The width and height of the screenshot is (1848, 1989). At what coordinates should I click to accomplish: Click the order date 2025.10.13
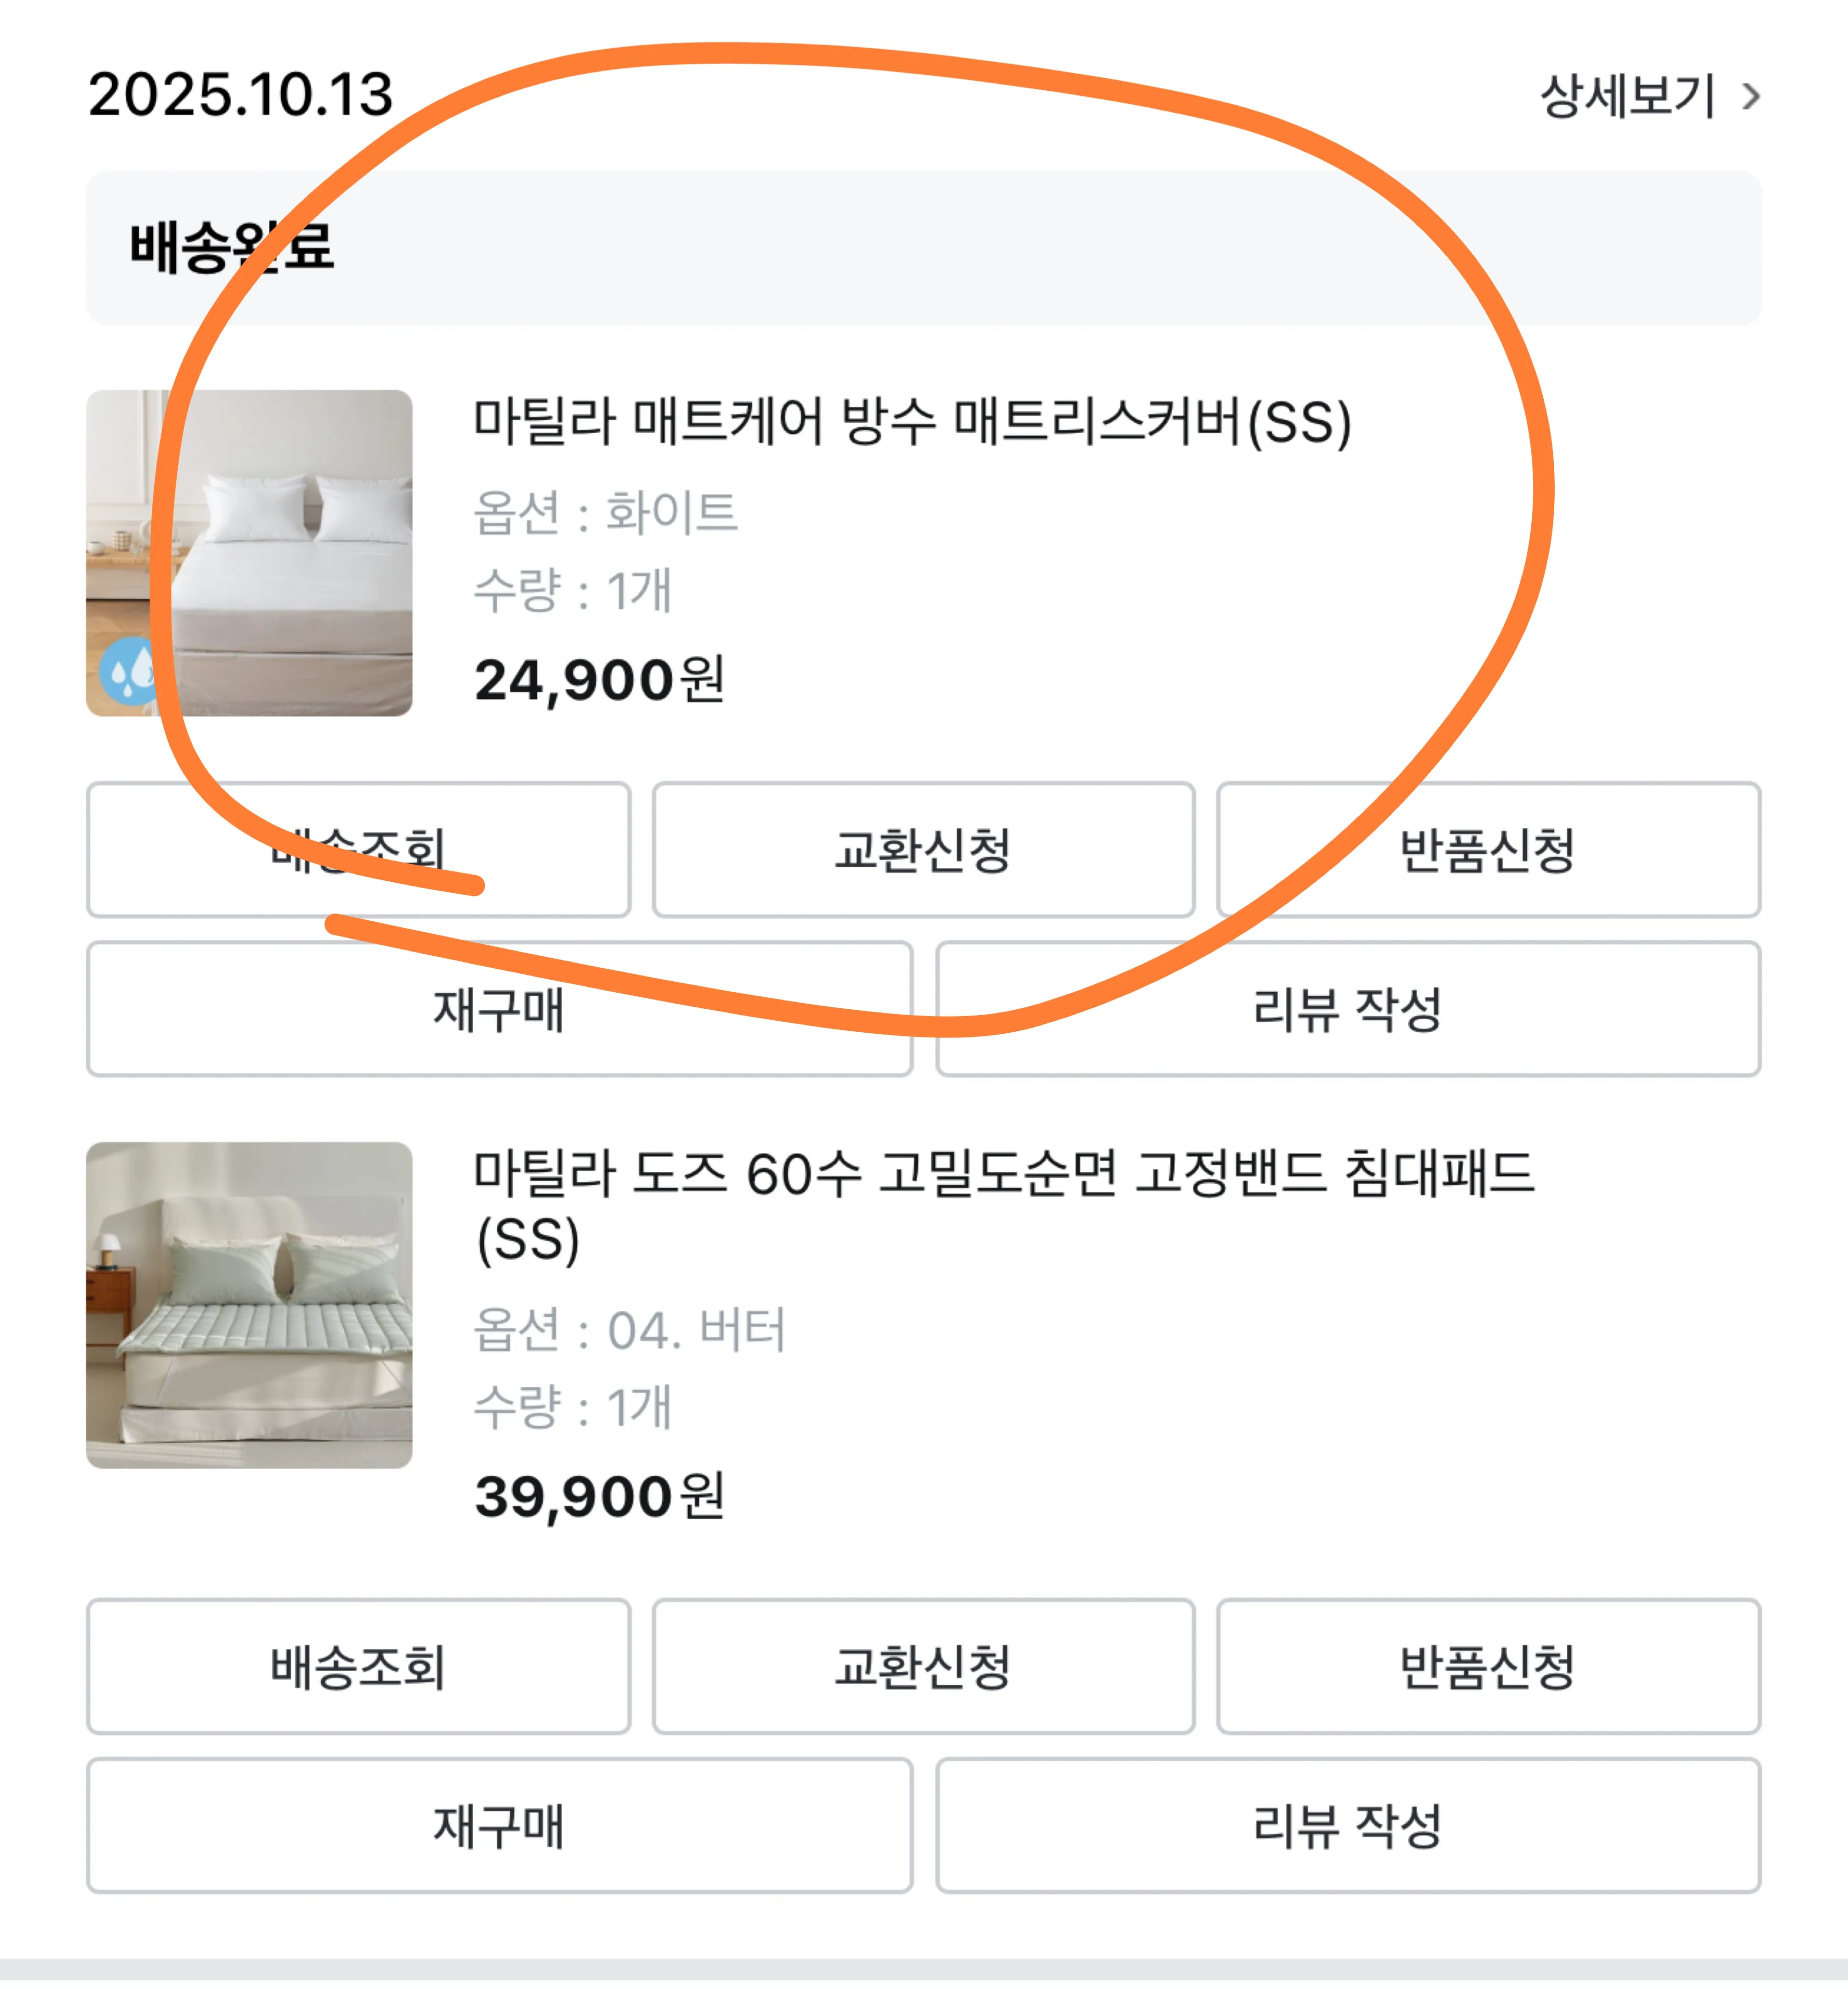[241, 95]
